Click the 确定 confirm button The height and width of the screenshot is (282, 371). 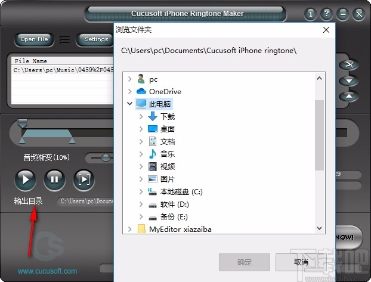[x=245, y=262]
